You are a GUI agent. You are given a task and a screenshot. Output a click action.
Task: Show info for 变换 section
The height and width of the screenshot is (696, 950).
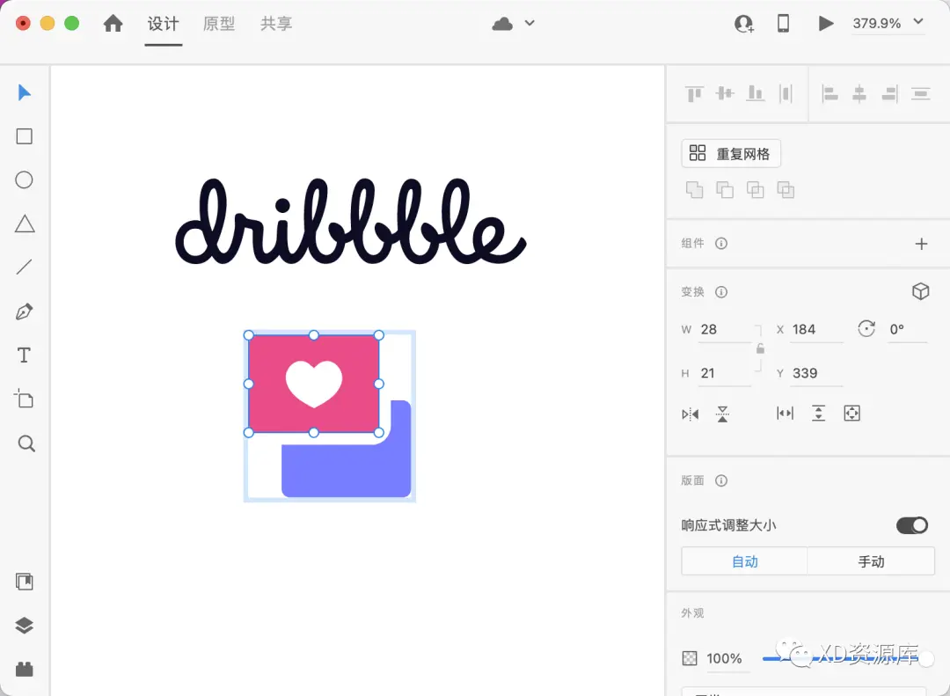(x=721, y=291)
